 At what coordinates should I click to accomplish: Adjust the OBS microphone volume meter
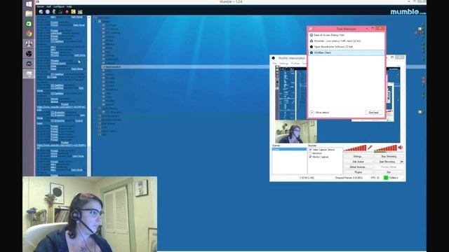click(x=355, y=148)
